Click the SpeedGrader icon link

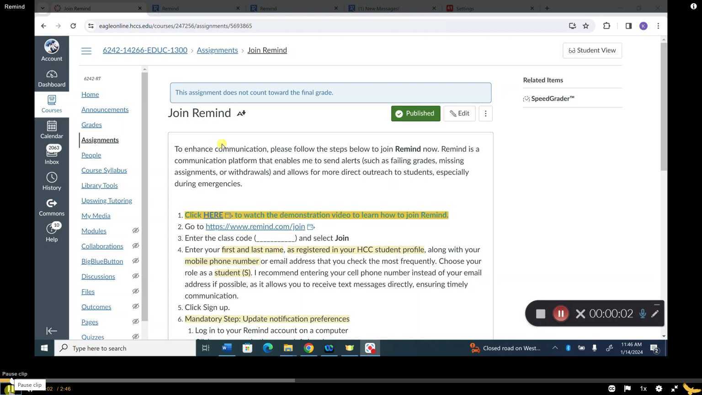coord(526,99)
